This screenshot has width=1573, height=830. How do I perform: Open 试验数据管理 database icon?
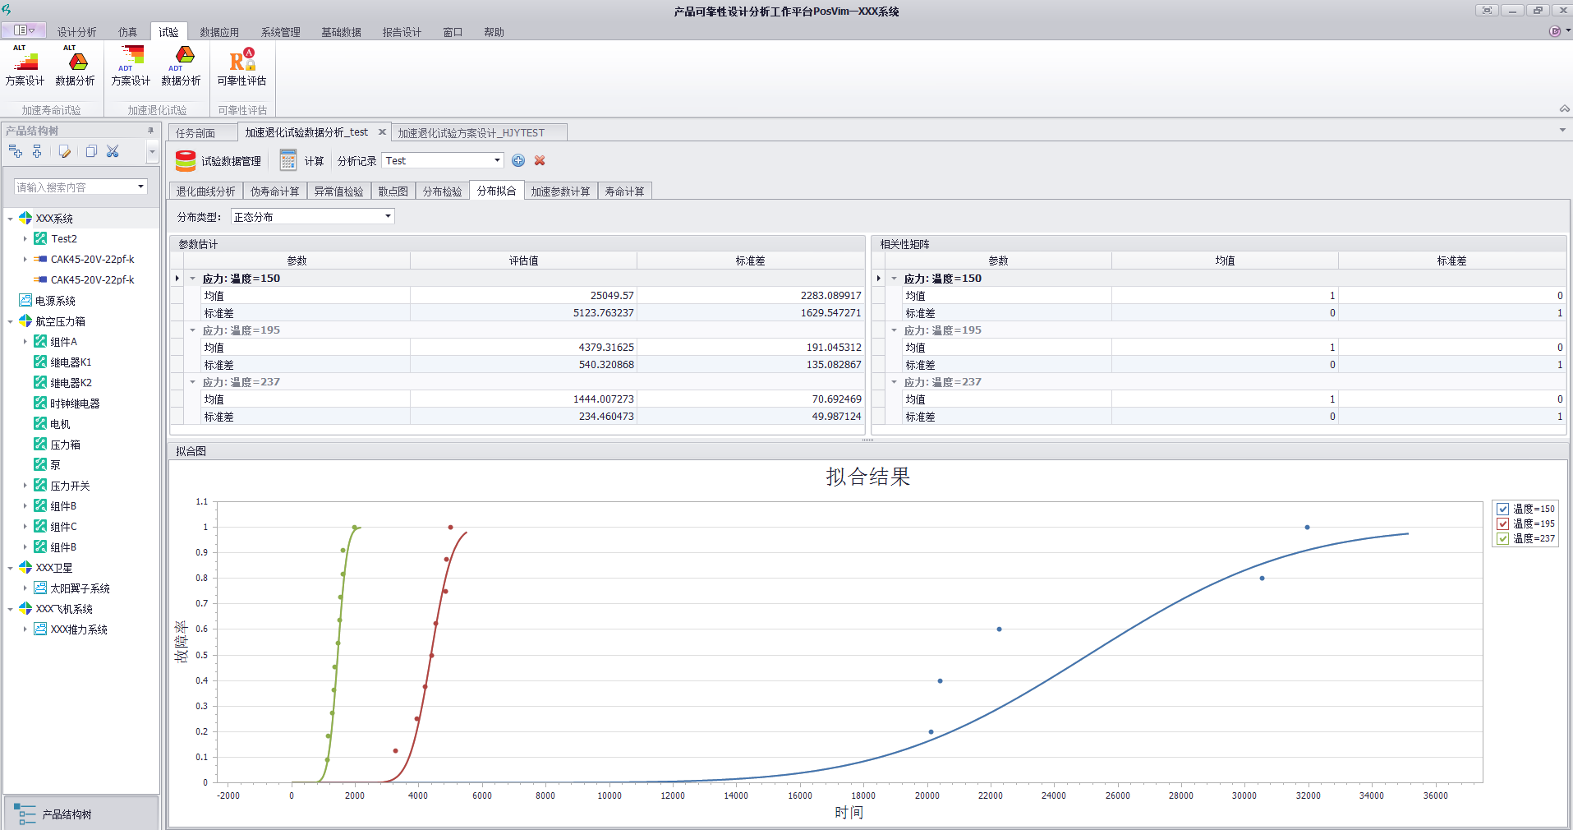(x=186, y=160)
